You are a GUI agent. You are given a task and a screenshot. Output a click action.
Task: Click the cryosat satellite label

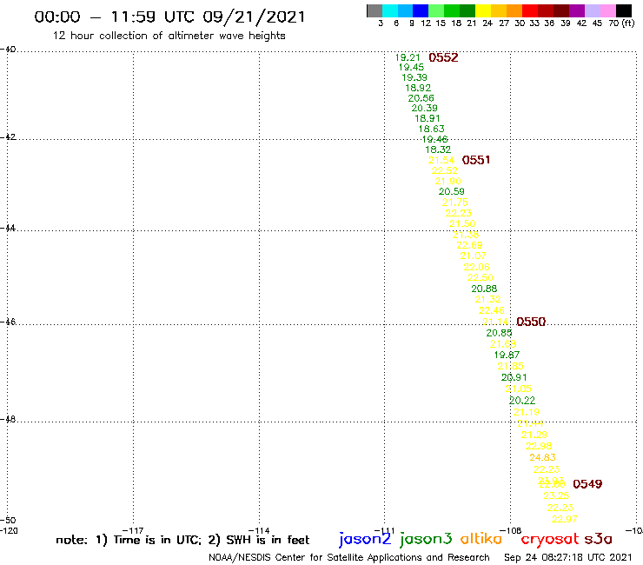[550, 540]
